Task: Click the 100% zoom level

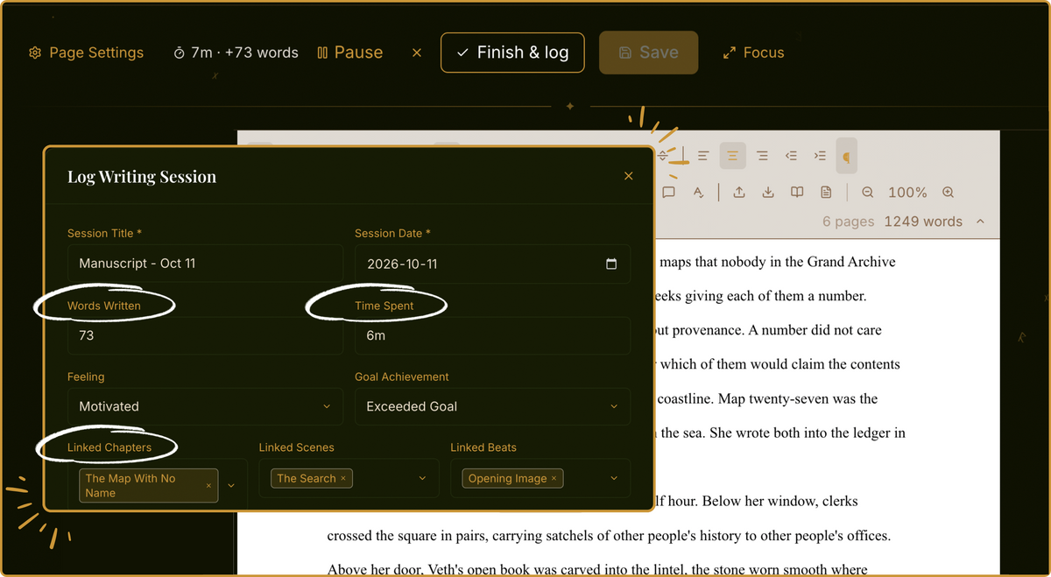Action: (x=907, y=192)
